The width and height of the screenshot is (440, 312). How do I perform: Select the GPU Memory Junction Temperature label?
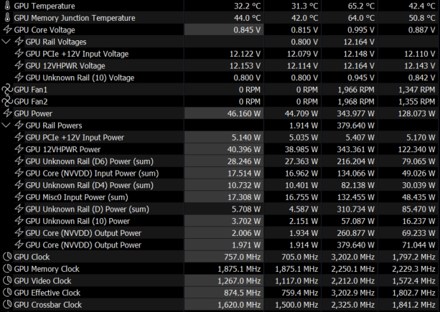click(x=75, y=18)
